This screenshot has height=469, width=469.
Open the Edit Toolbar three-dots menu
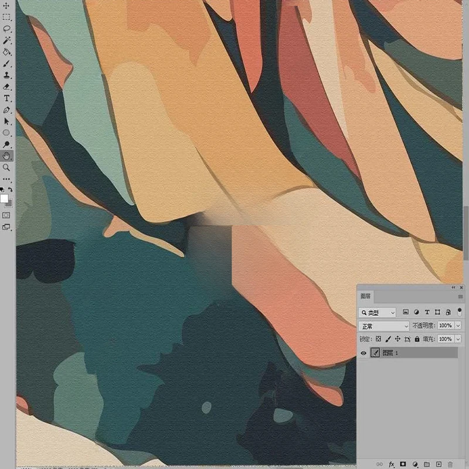[6, 179]
